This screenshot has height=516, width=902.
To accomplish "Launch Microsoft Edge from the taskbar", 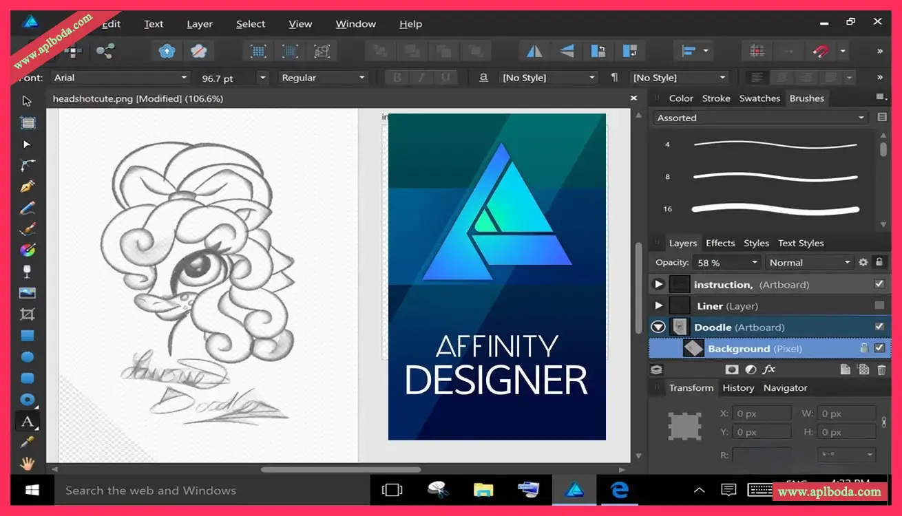I will (619, 490).
